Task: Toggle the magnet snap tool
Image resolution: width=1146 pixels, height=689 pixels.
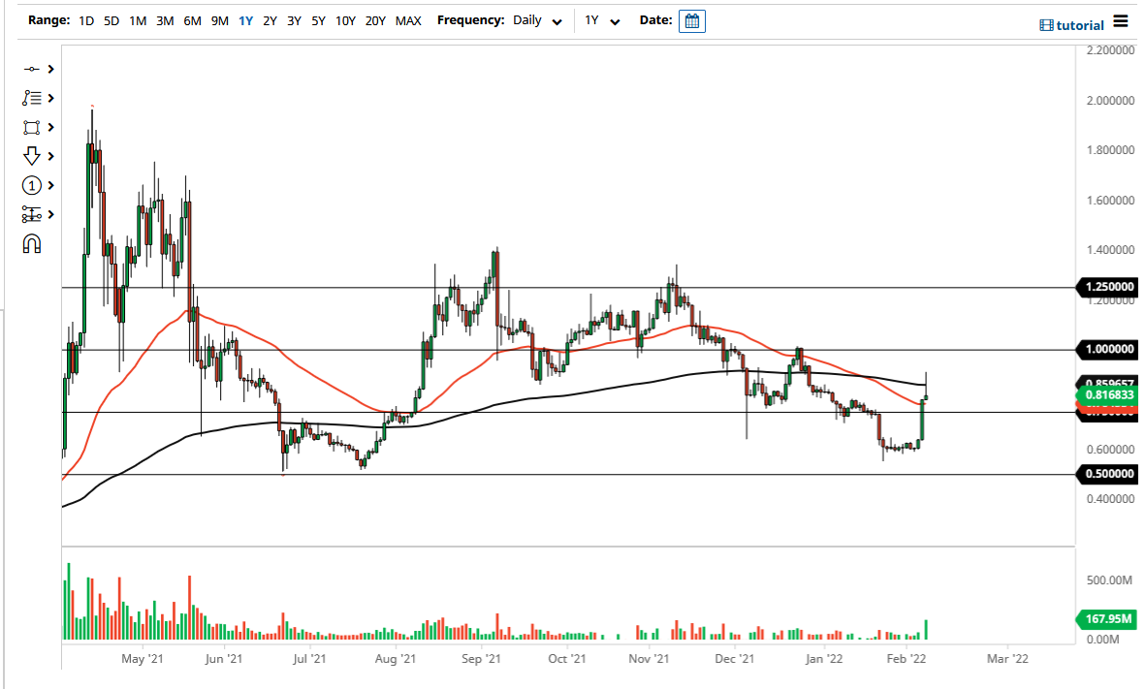Action: 32,243
